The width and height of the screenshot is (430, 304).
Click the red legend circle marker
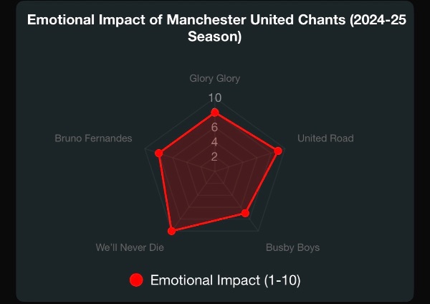pos(136,280)
